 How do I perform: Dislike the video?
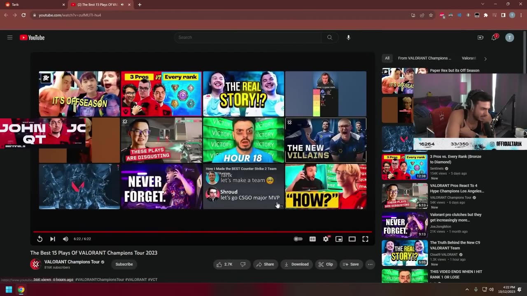click(x=243, y=264)
